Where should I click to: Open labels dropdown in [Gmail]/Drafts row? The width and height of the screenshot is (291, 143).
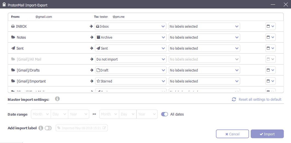click(204, 70)
